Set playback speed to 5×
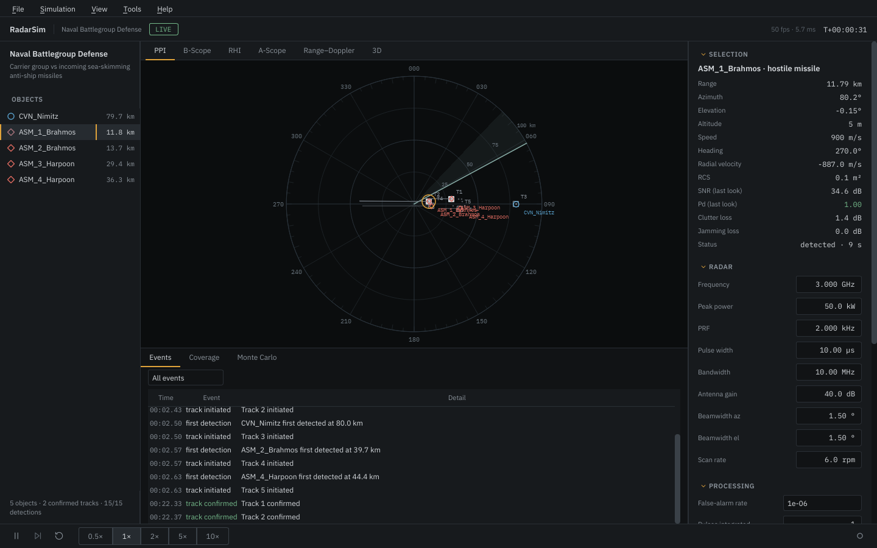 pos(183,536)
